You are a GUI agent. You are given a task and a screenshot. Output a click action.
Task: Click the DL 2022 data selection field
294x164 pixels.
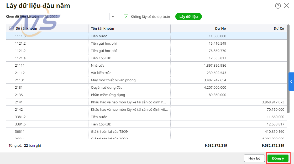click(76, 17)
